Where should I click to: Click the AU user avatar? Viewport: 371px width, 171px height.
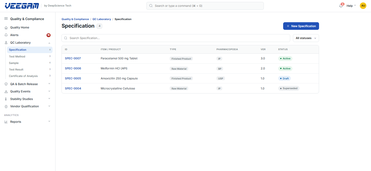363,6
